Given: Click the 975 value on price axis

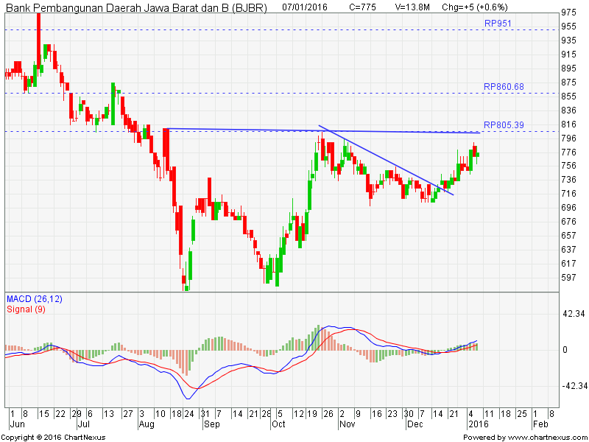Looking at the screenshot, I should 568,13.
